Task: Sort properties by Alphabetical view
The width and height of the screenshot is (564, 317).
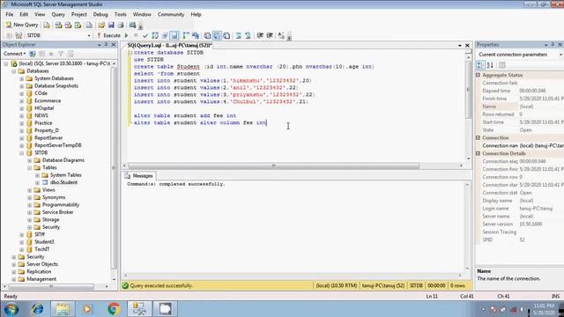Action: click(490, 65)
